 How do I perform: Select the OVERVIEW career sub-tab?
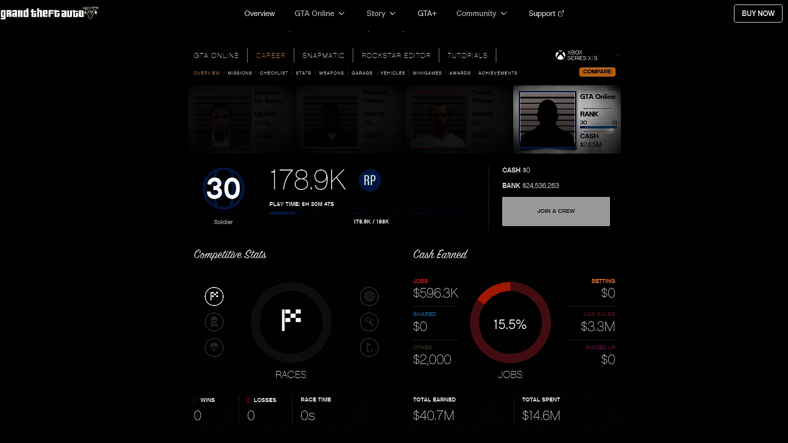click(207, 73)
